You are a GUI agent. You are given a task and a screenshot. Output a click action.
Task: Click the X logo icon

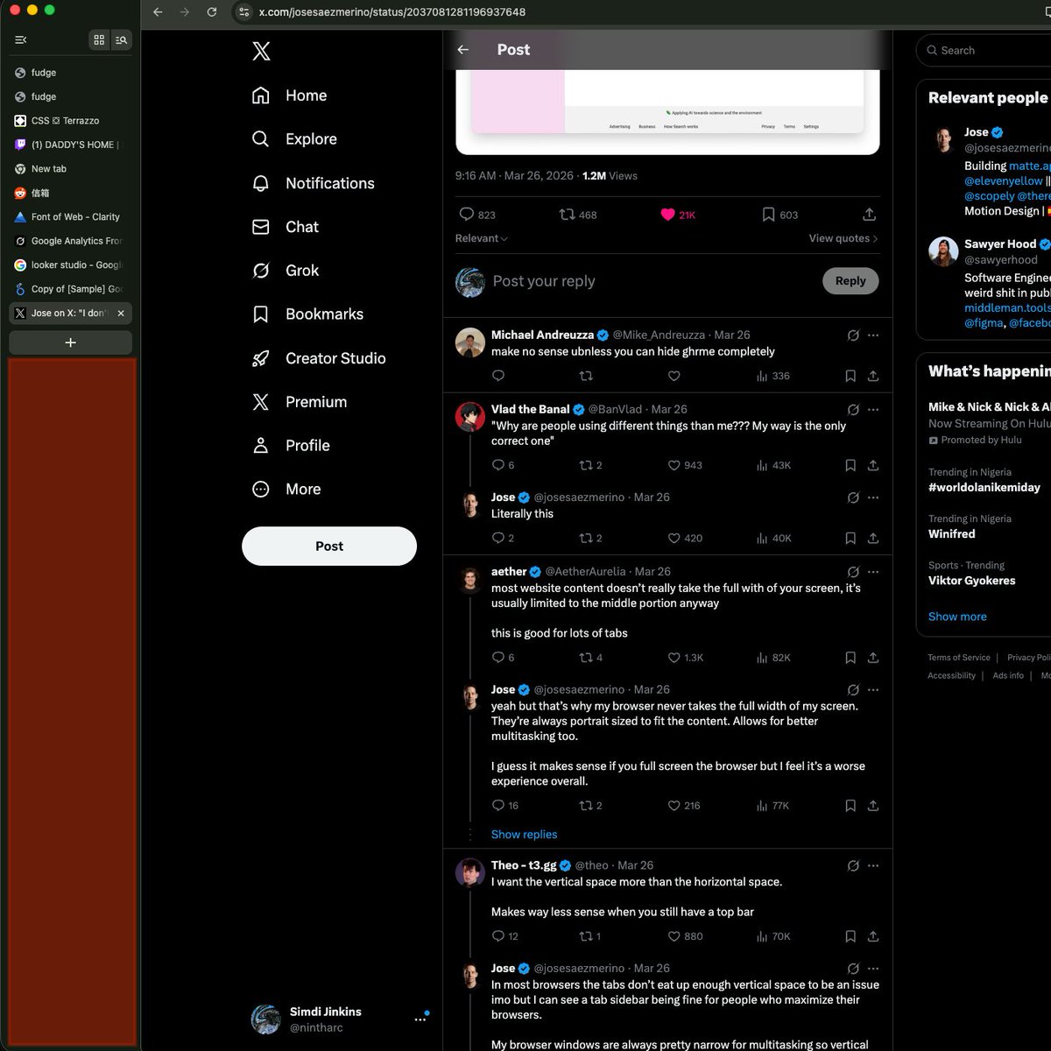coord(261,51)
